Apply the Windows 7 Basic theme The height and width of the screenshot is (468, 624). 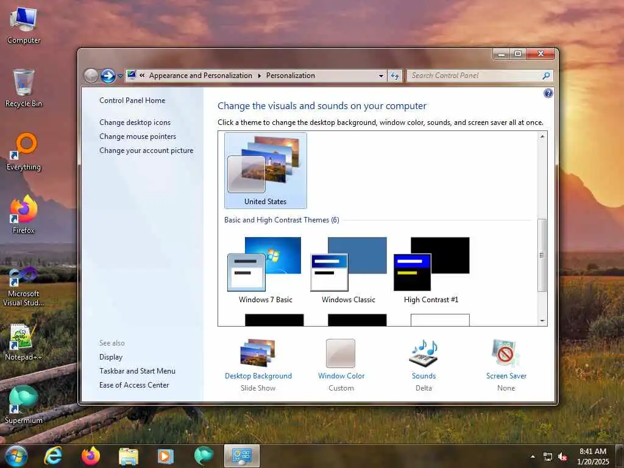[266, 270]
